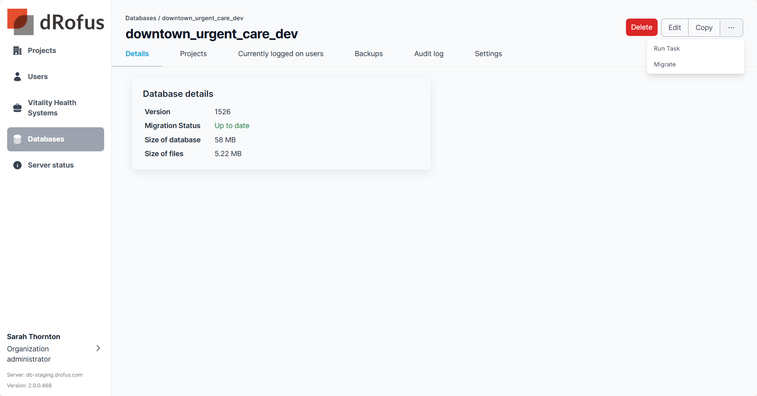757x396 pixels.
Task: Select Run Task from the dropdown menu
Action: pyautogui.click(x=667, y=49)
